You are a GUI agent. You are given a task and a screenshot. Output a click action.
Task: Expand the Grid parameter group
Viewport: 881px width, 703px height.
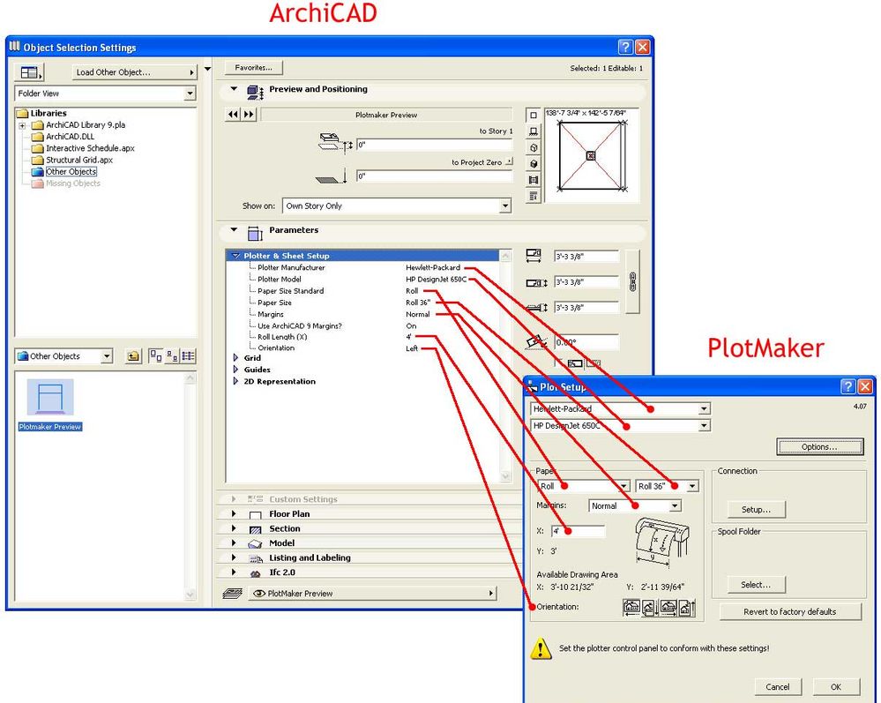tap(235, 358)
